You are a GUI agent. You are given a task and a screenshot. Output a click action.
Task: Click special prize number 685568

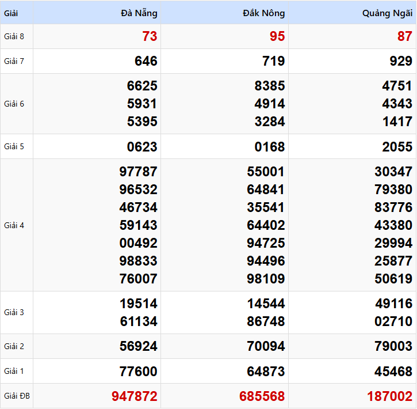coord(262,396)
